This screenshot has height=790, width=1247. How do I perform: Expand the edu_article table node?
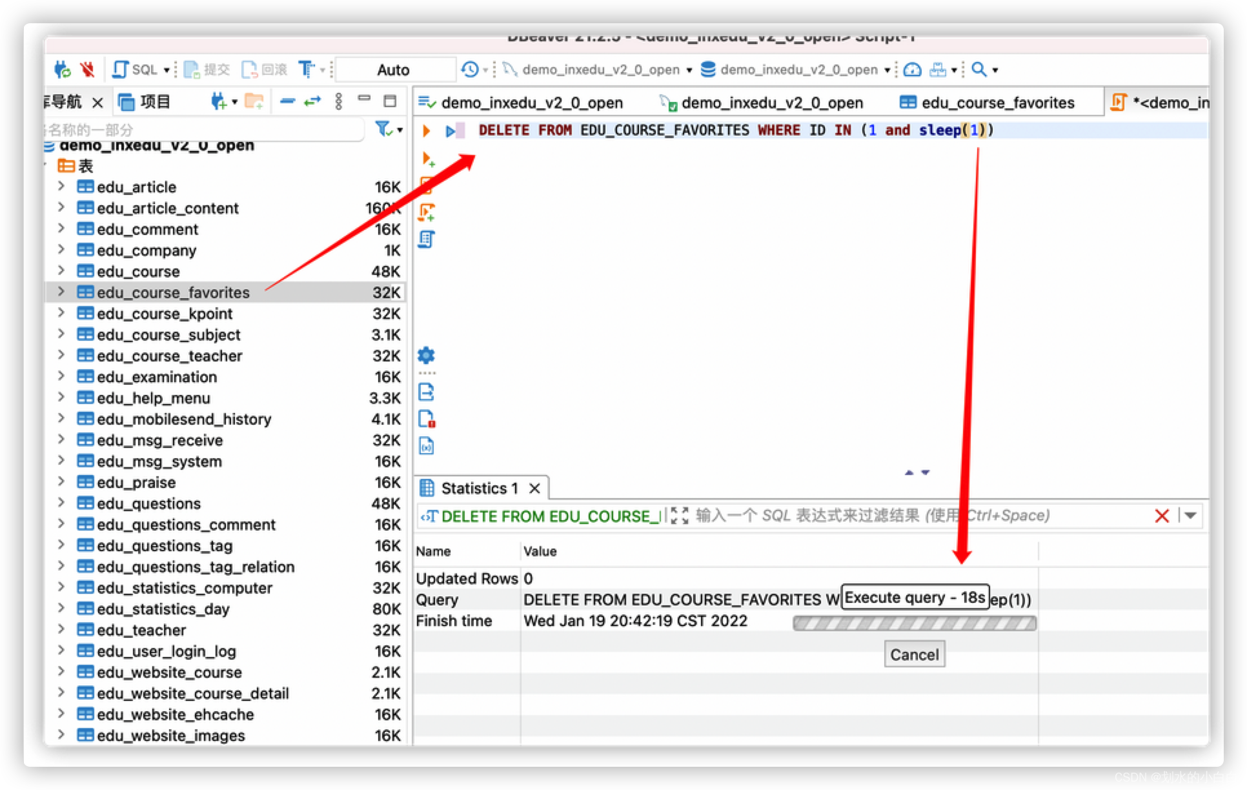61,186
